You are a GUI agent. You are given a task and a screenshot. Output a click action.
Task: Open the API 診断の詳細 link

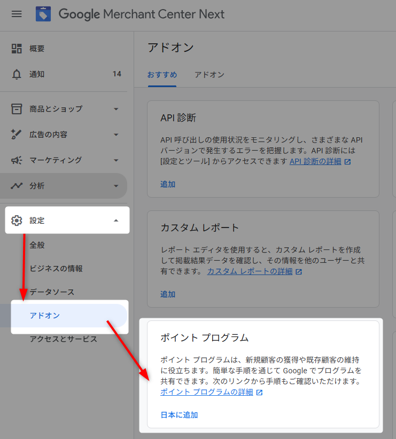pyautogui.click(x=315, y=161)
